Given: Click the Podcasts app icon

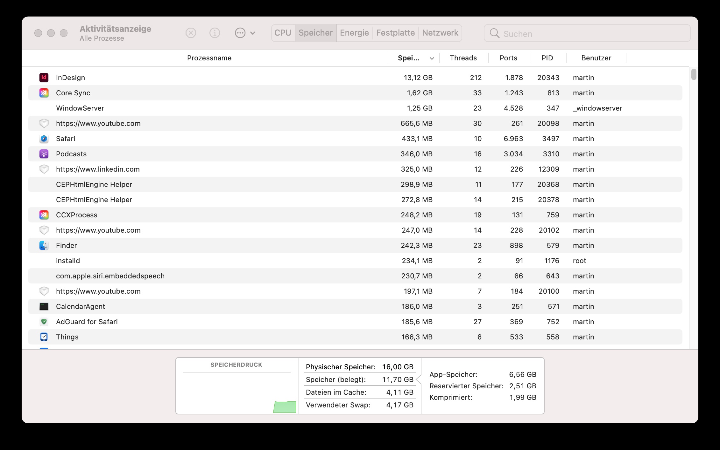Looking at the screenshot, I should tap(44, 154).
